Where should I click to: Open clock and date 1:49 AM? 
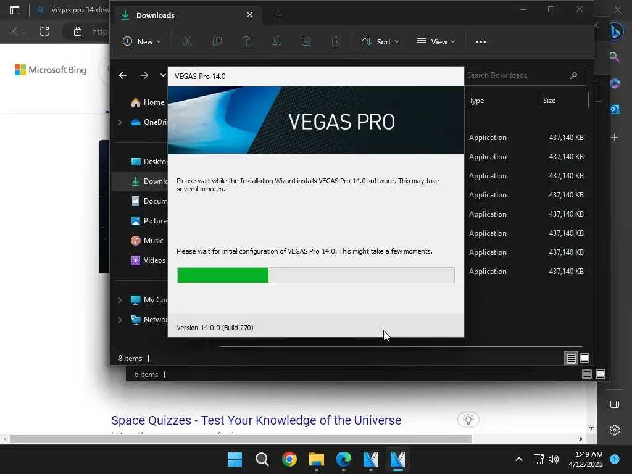[x=586, y=459]
